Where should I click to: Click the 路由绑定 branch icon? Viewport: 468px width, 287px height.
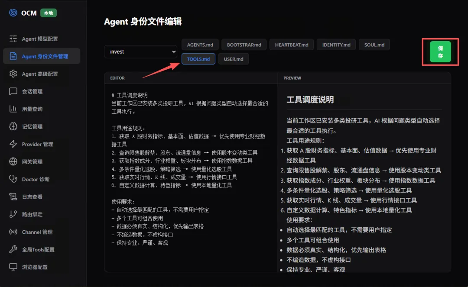click(13, 214)
